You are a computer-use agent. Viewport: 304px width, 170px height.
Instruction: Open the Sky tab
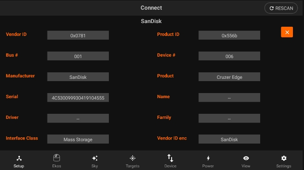coord(95,161)
